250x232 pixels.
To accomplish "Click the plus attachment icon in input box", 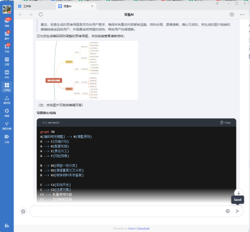I will tap(228, 211).
